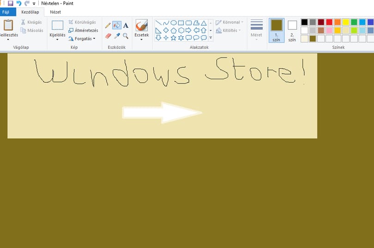Choose the Right triangle shape
Image resolution: width=374 pixels, height=248 pixels.
click(158, 30)
